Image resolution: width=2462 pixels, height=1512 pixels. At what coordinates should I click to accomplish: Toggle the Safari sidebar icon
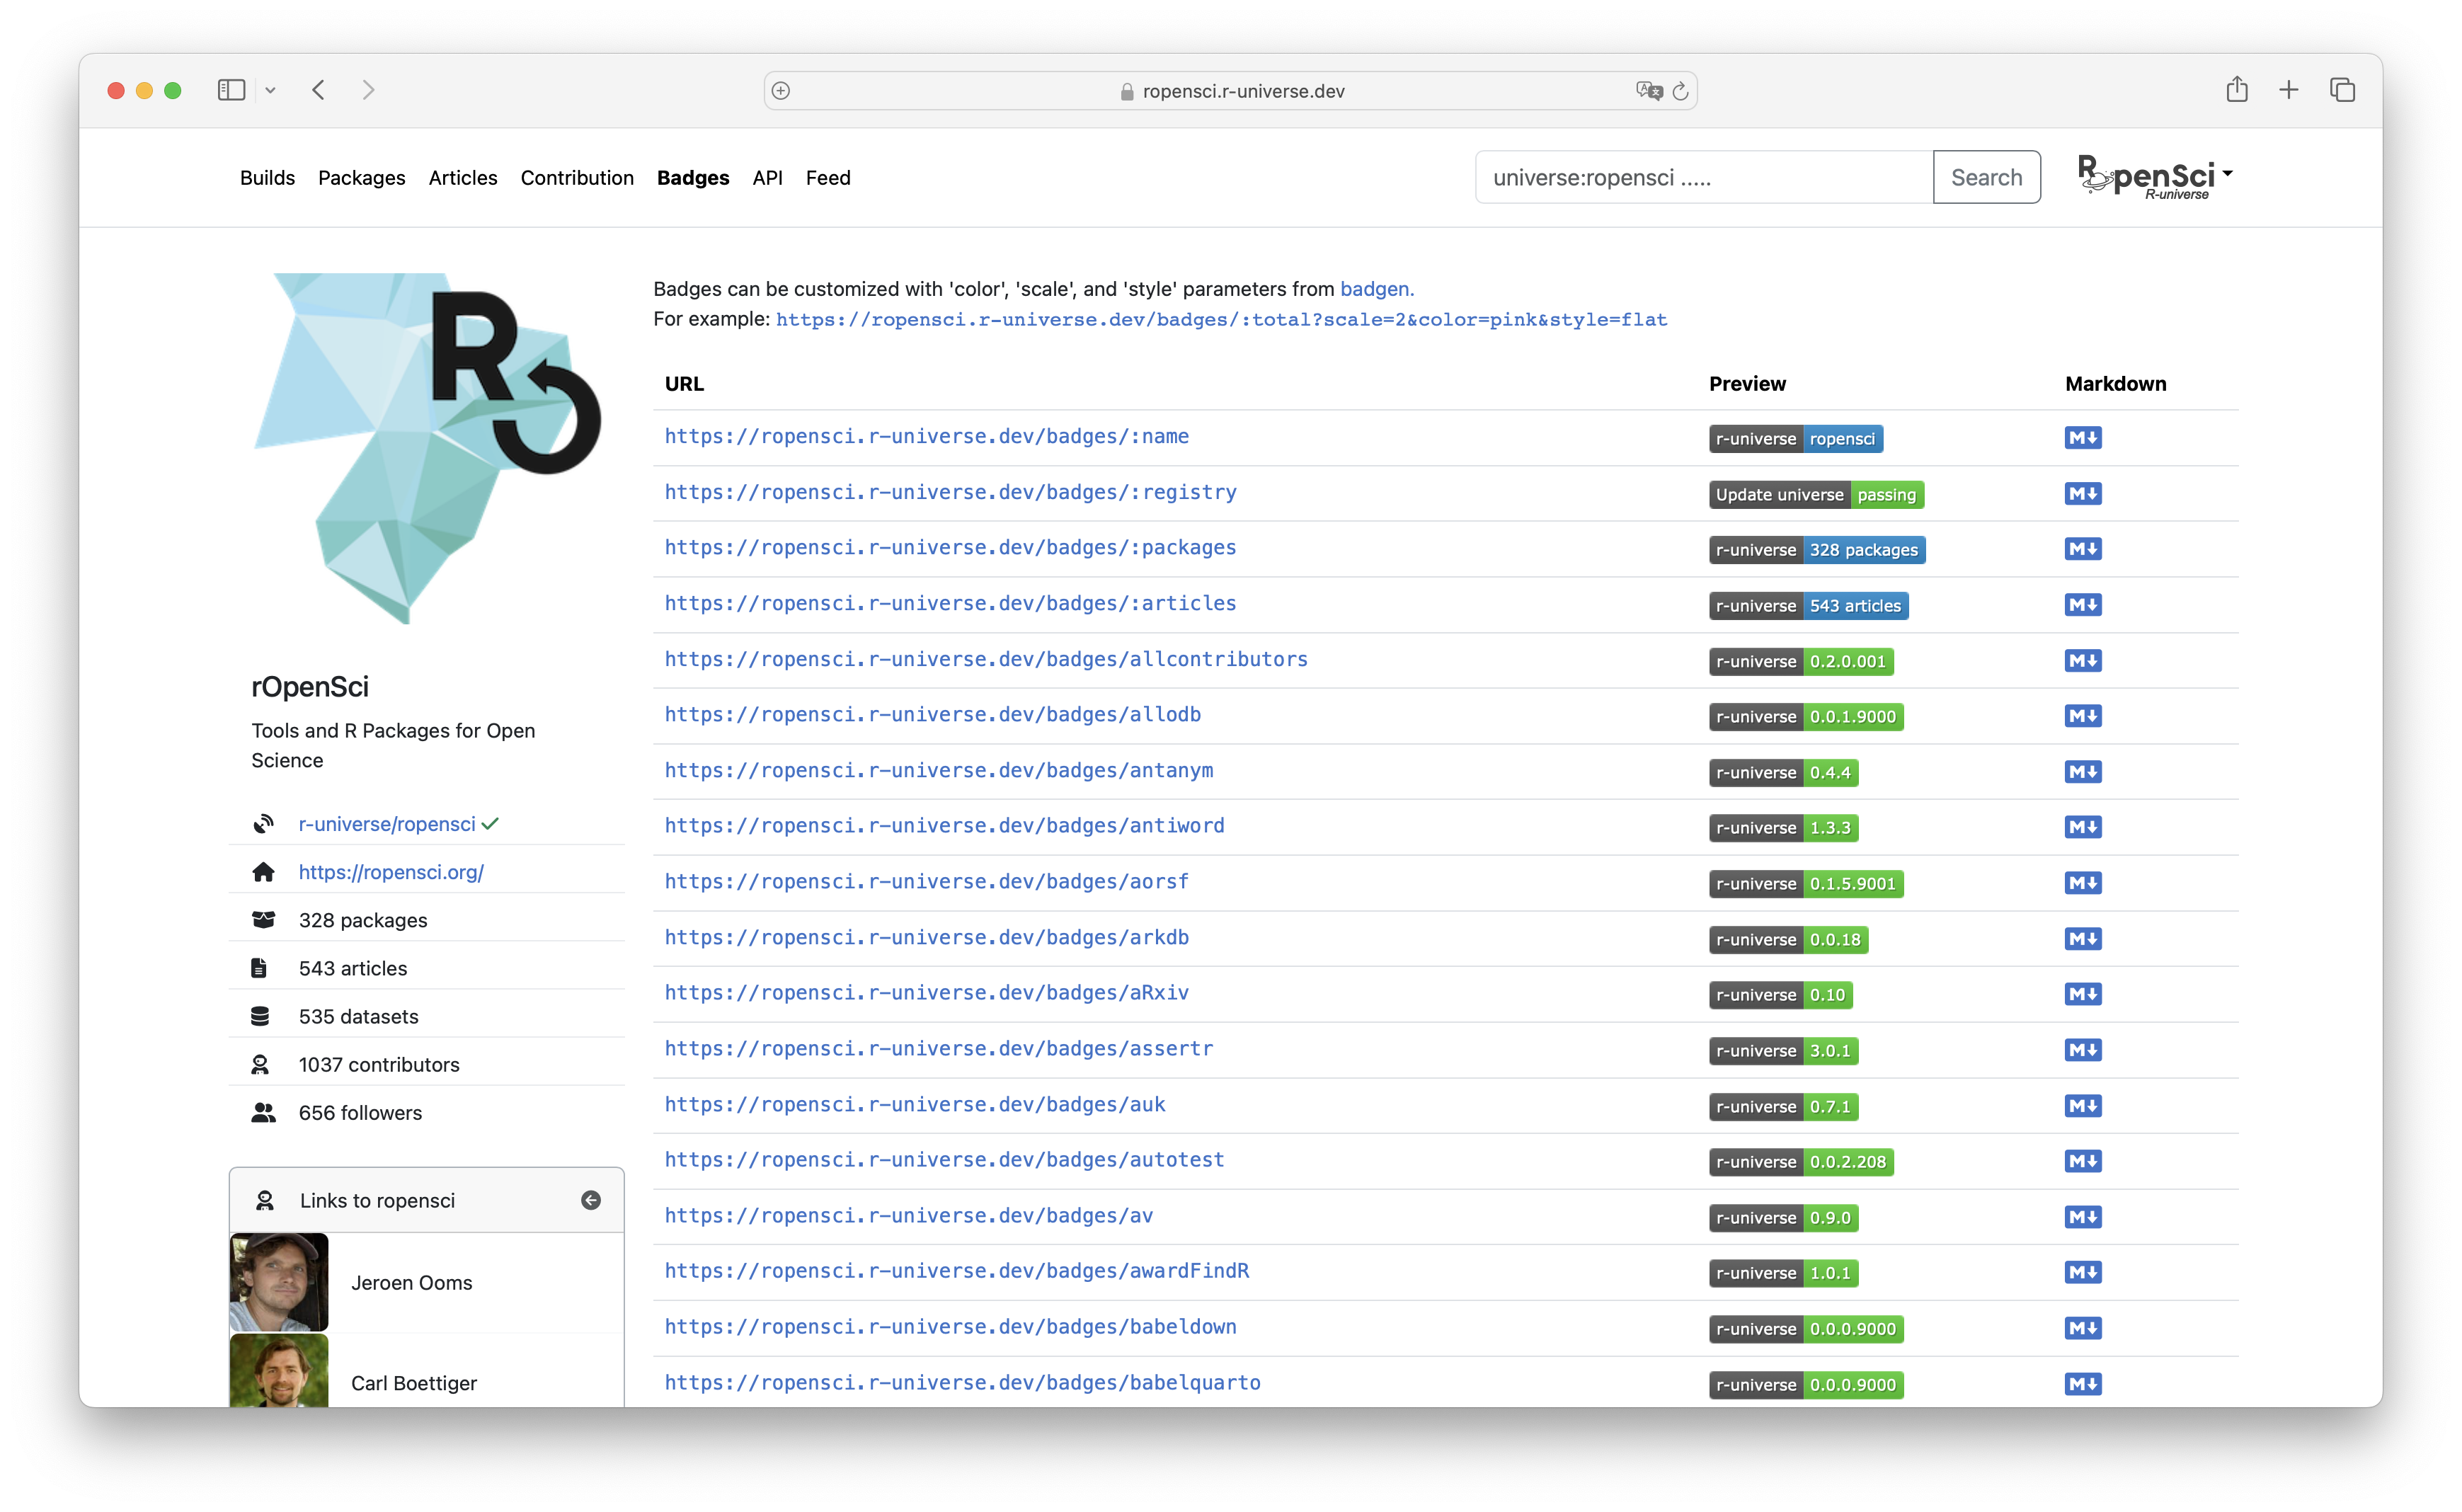(x=231, y=90)
